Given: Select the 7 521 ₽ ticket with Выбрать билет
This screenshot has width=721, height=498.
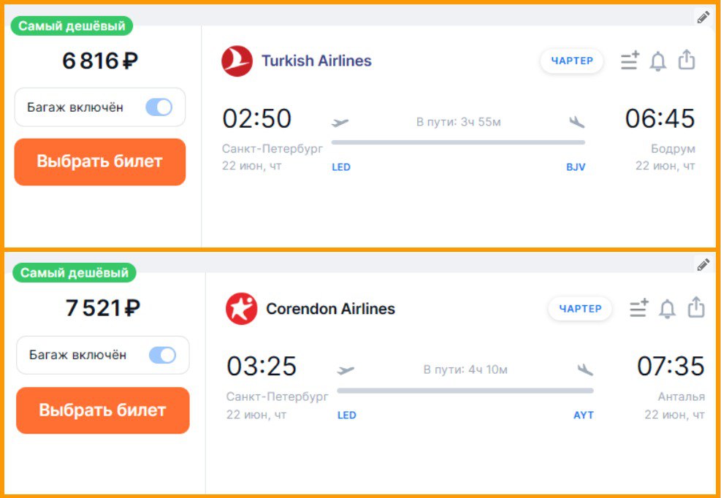Looking at the screenshot, I should (102, 410).
